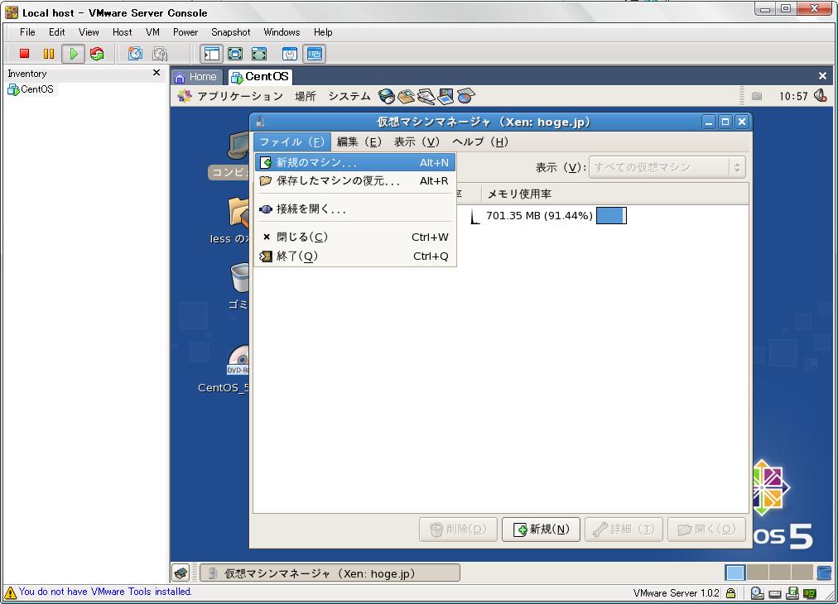
Task: Click the 10:57 clock in the GNOME panel
Action: 793,96
